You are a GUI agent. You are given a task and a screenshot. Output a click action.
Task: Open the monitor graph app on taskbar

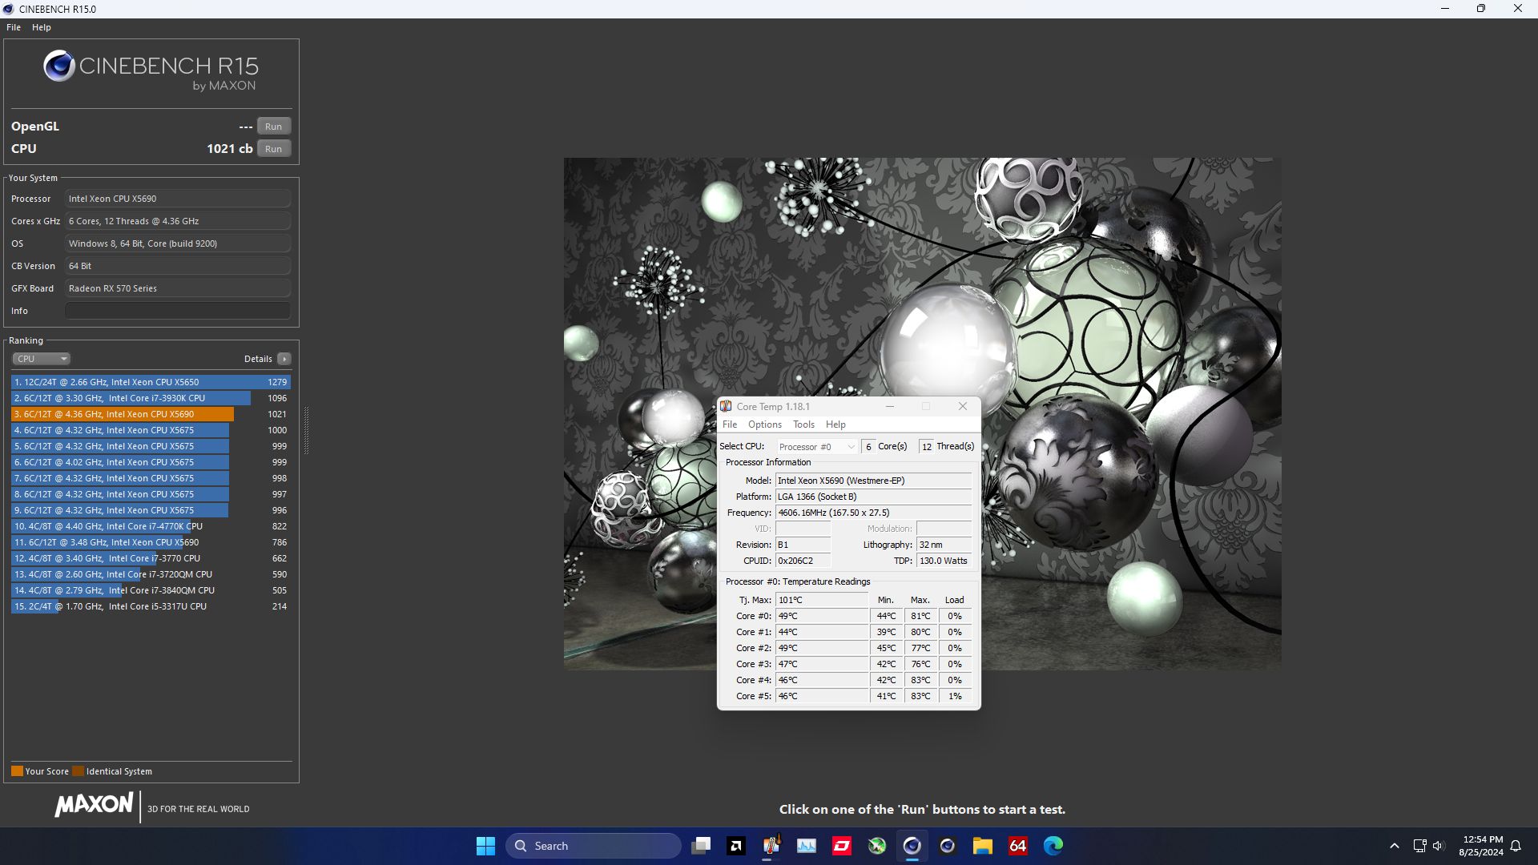click(807, 846)
